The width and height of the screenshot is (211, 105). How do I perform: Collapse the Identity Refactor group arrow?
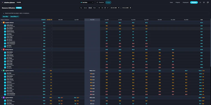[x=2, y=50]
